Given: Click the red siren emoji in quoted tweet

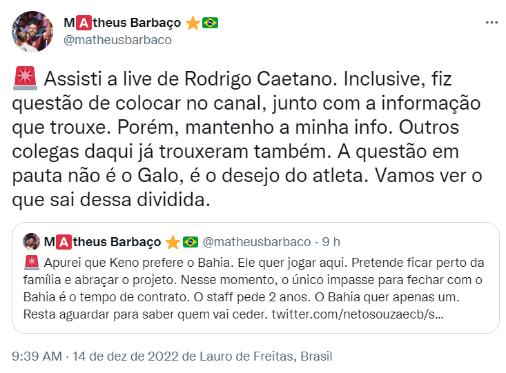Looking at the screenshot, I should tap(32, 263).
